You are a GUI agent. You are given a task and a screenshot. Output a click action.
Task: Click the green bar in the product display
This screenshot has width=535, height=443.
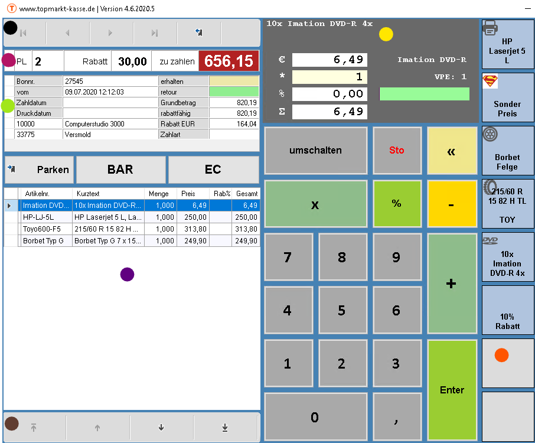coord(424,94)
